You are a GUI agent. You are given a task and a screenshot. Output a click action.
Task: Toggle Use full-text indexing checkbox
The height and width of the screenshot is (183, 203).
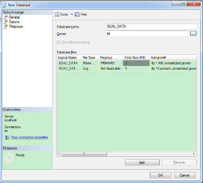tap(58, 42)
